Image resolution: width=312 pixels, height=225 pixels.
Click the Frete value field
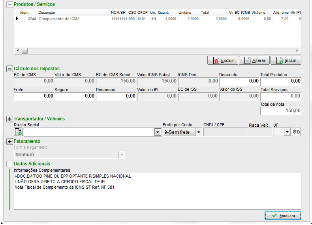coord(34,96)
